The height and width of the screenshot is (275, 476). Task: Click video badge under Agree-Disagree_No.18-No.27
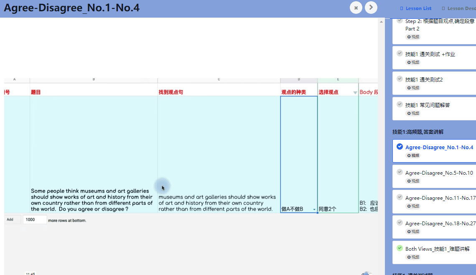413,232
